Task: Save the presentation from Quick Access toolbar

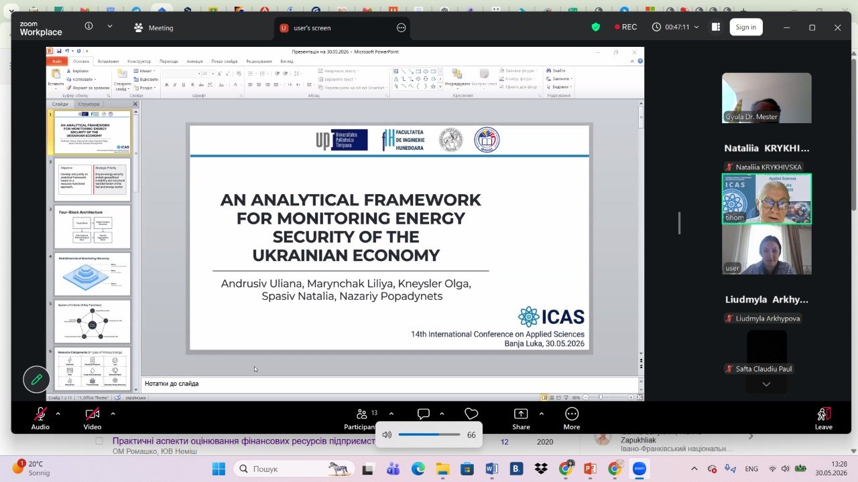Action: 59,52
